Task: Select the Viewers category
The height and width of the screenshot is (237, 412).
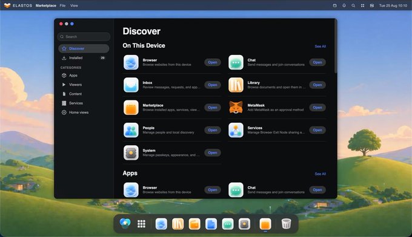Action: [x=84, y=85]
